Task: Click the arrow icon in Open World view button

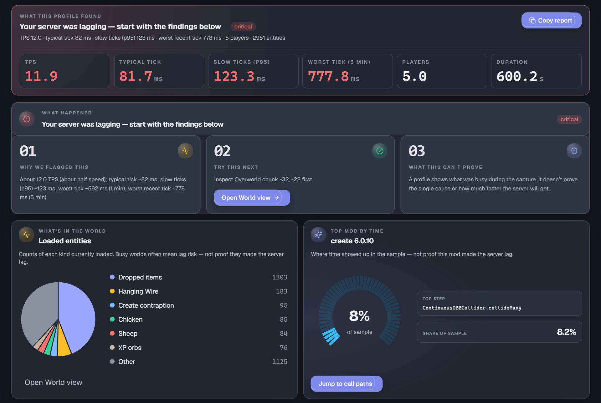Action: click(x=276, y=198)
